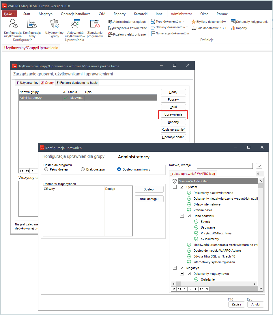Click horizontal scrollbar of permissions tree
This screenshot has height=315, width=273.
[214, 284]
